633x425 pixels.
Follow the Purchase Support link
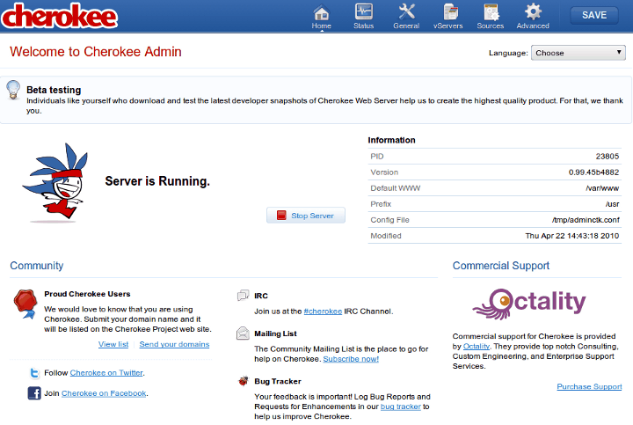(x=589, y=386)
